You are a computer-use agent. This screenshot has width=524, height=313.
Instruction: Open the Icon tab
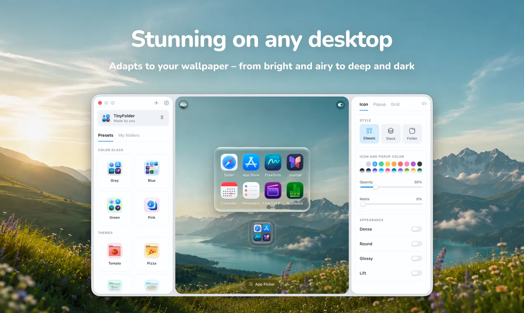(363, 104)
